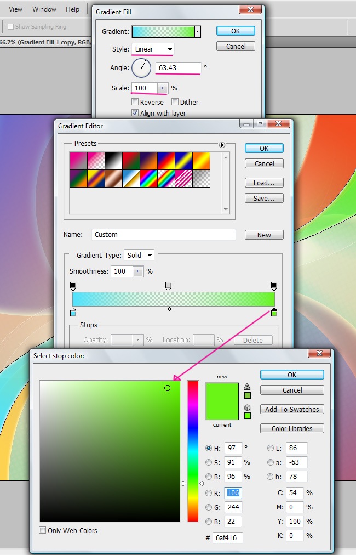Open the Presets flyout menu arrow
Screen dimensions: 356x555
(222, 145)
